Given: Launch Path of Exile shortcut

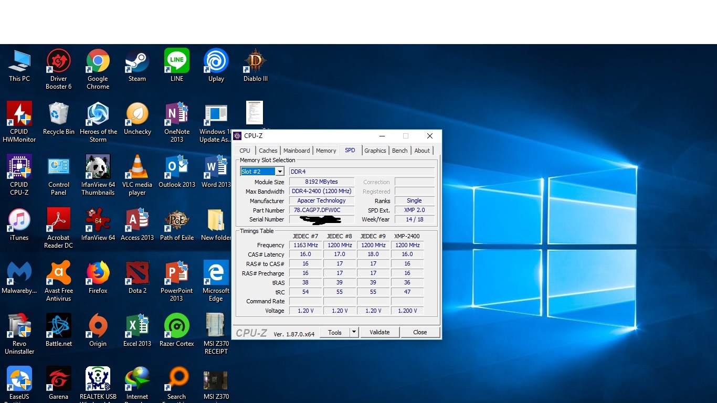Looking at the screenshot, I should click(177, 225).
